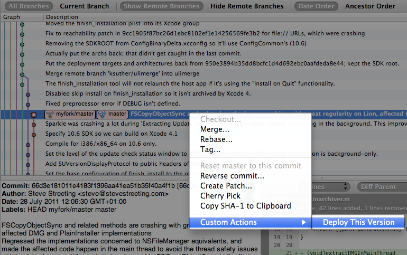The image size is (407, 255).
Task: Open the Diff Parent dropdown
Action: (x=380, y=187)
